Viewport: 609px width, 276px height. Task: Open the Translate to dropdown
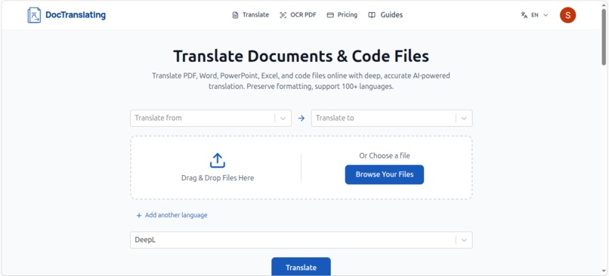[x=392, y=118]
